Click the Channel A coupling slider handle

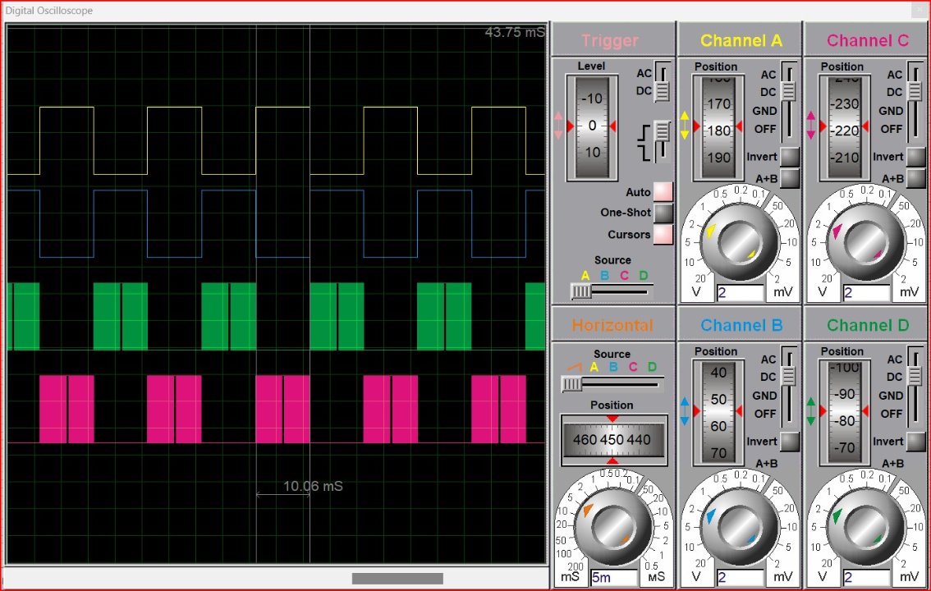(x=788, y=91)
